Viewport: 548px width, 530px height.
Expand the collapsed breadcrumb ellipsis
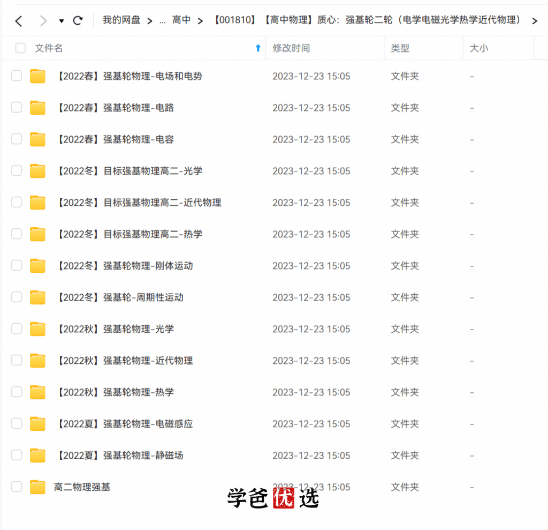pos(162,21)
